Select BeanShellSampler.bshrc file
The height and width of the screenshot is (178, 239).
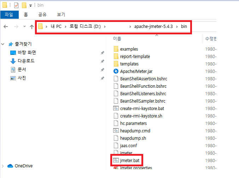click(143, 101)
